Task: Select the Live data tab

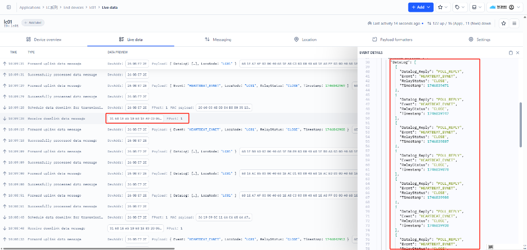Action: tap(131, 40)
